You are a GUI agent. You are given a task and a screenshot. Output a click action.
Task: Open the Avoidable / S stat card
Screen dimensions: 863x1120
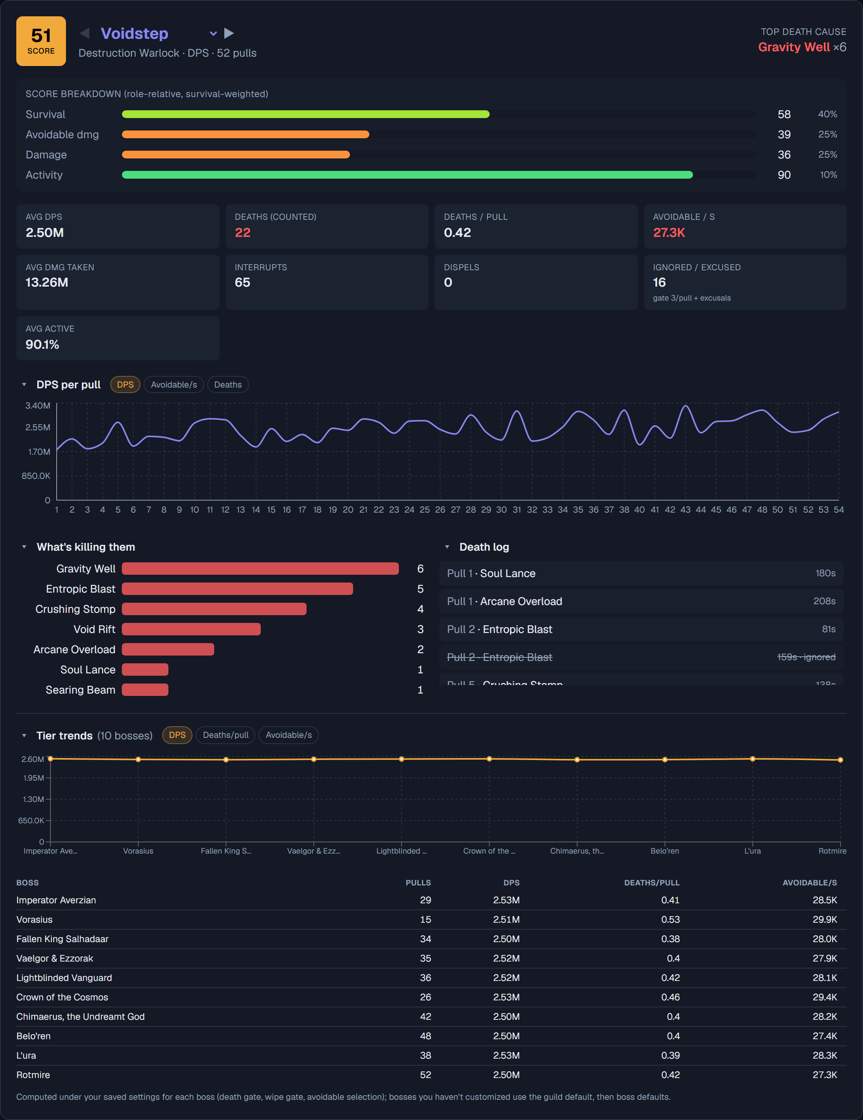745,227
